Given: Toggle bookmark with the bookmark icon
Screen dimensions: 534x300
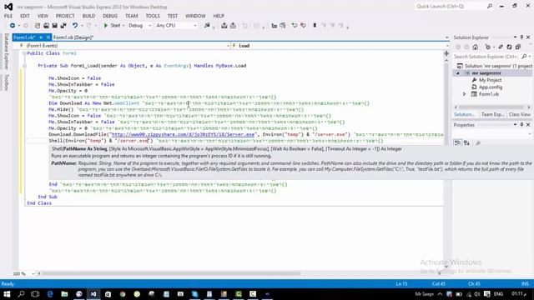Looking at the screenshot, I should click(x=315, y=26).
